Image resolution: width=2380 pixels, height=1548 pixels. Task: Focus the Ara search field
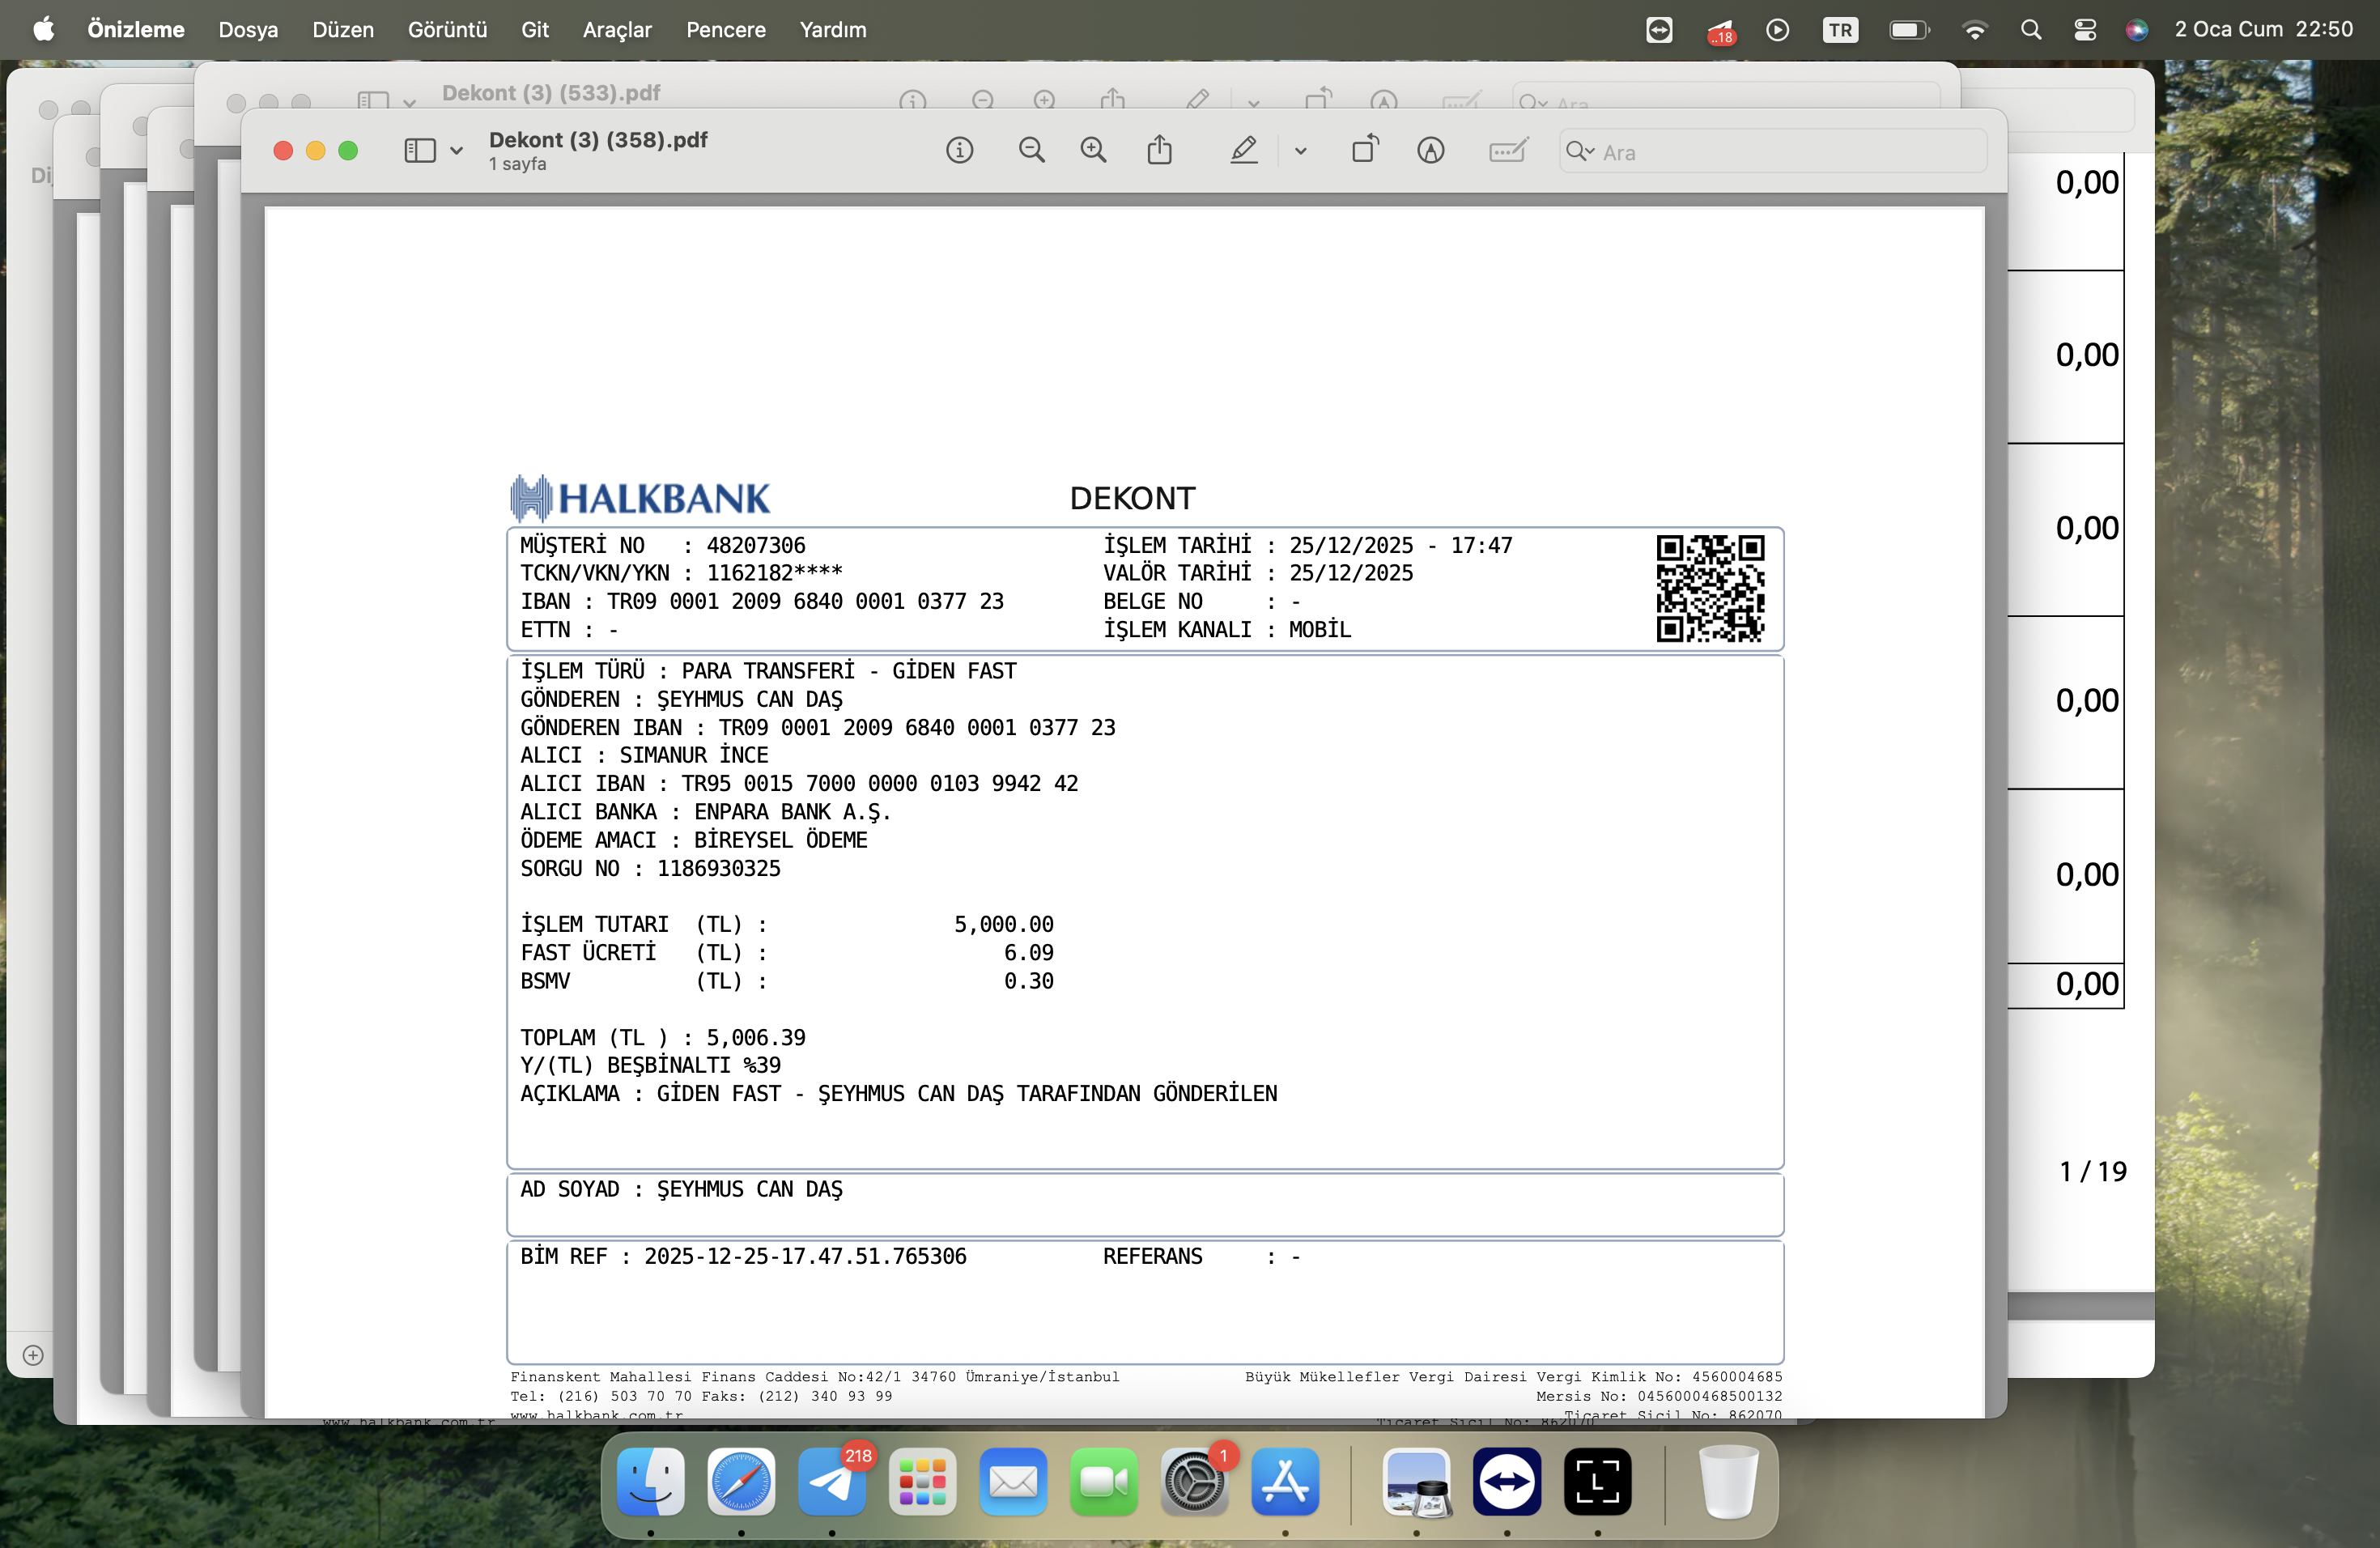pyautogui.click(x=1772, y=152)
